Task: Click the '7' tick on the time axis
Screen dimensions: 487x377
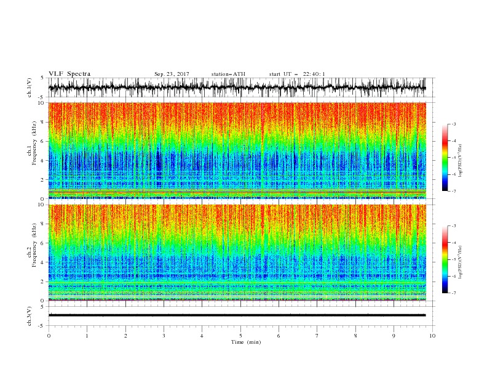Action: tap(317, 336)
